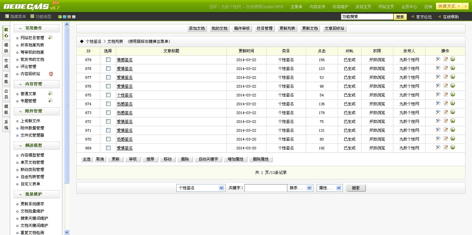Click the add icon next to 普通文章

[50, 93]
